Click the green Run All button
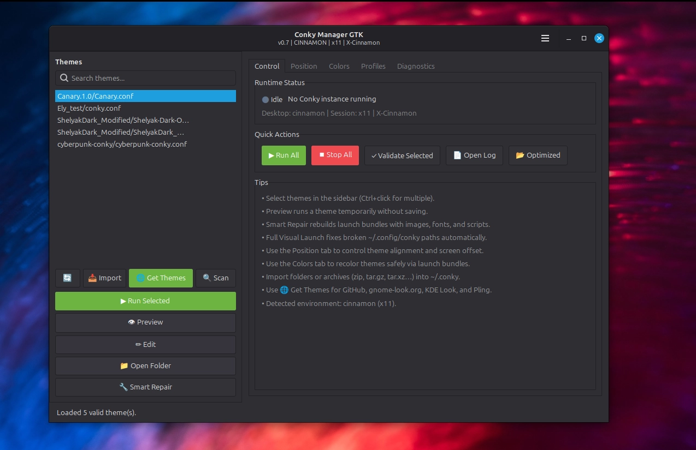Image resolution: width=696 pixels, height=450 pixels. point(284,155)
